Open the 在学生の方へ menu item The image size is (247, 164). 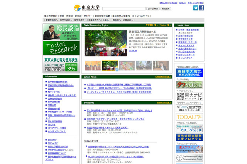point(66,20)
